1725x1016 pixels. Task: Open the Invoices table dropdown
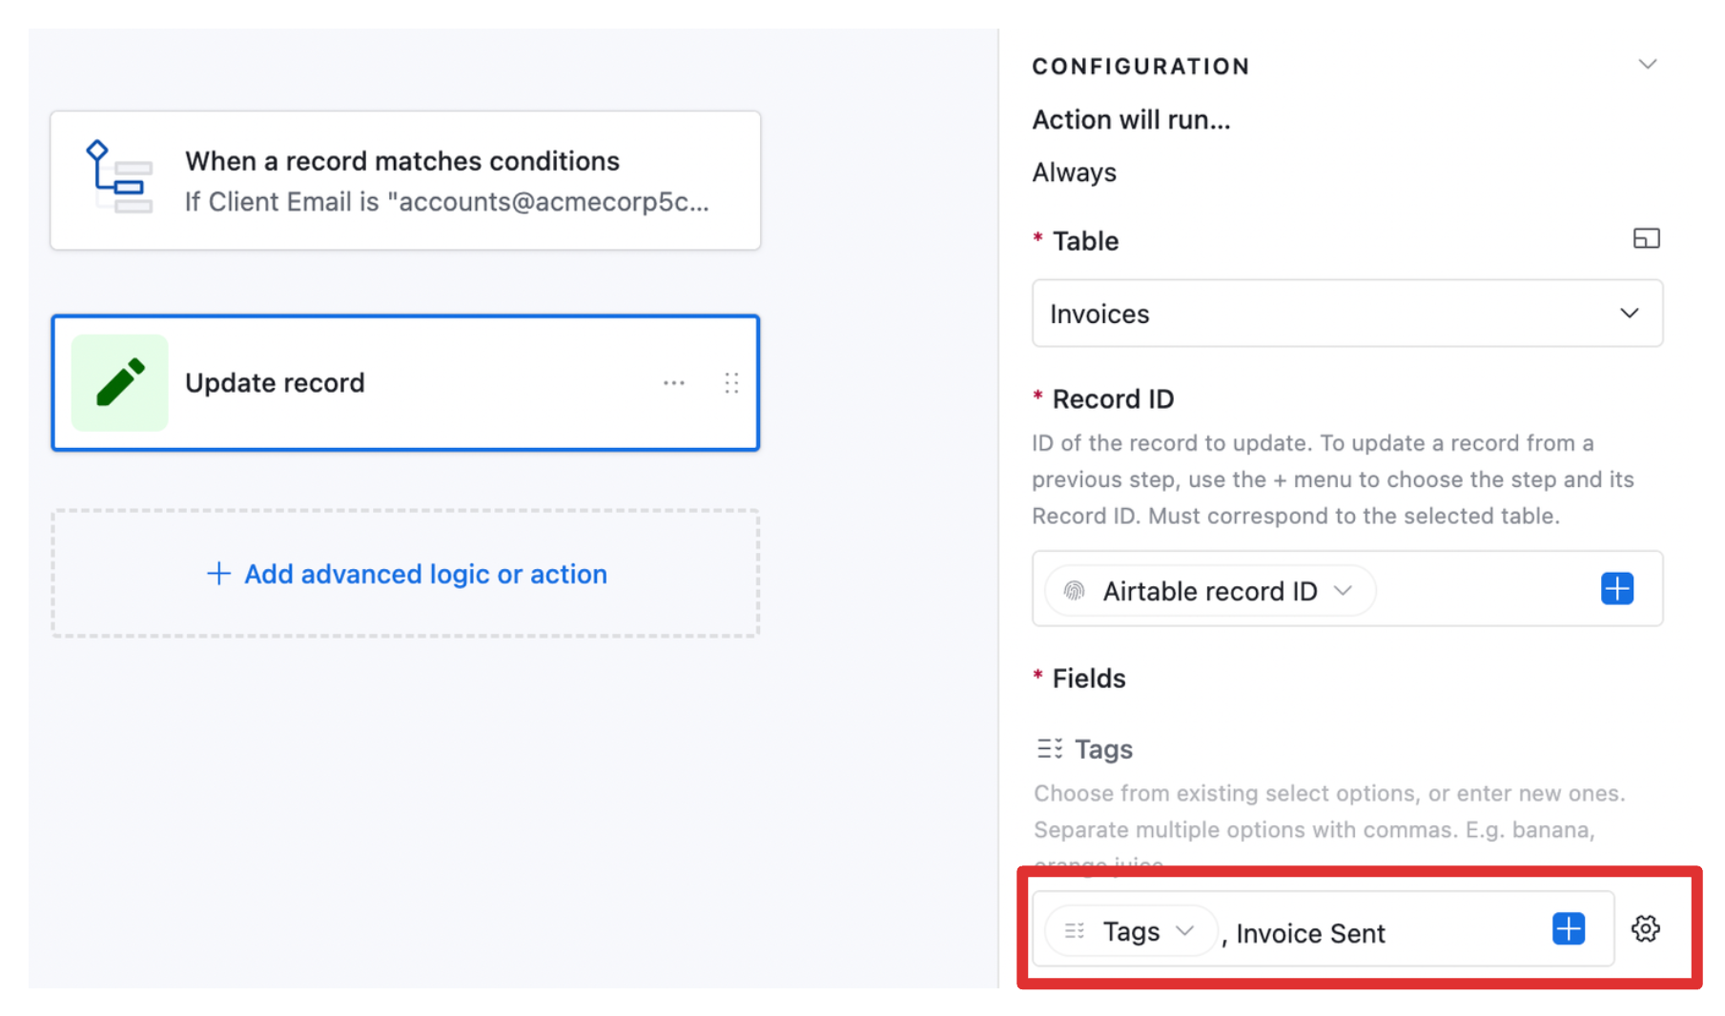point(1345,313)
